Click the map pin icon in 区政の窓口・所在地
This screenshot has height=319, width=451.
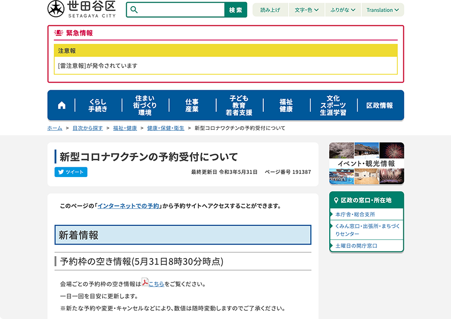[x=336, y=200]
